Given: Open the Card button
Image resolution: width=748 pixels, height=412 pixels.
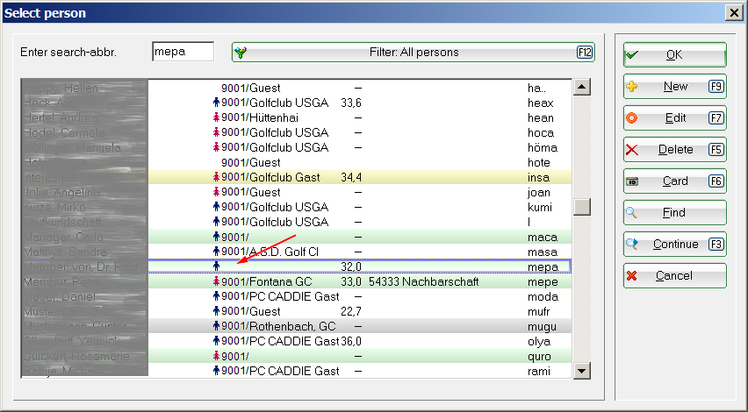Looking at the screenshot, I should pyautogui.click(x=674, y=181).
